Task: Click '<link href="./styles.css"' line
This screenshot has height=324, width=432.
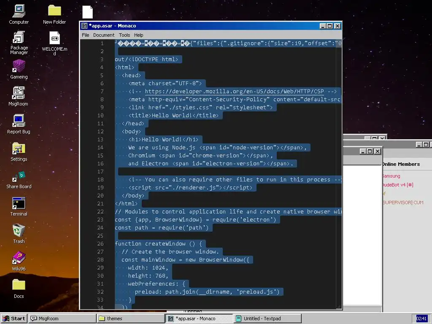Action: coord(200,107)
